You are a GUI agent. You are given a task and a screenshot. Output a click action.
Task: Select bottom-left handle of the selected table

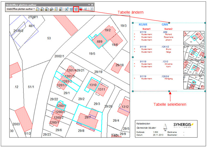(133, 91)
